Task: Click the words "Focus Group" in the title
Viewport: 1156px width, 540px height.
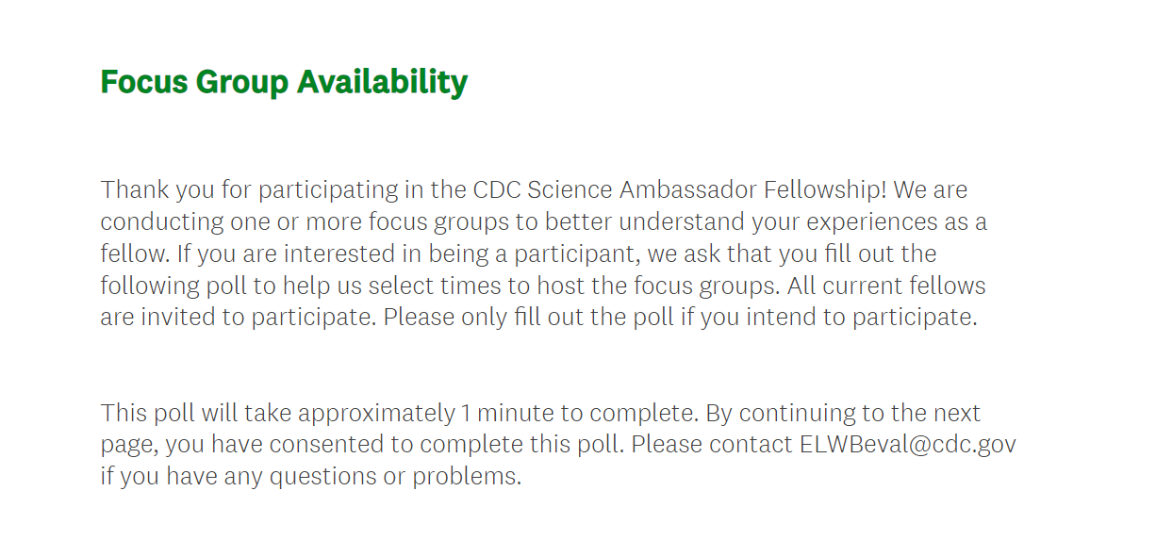Action: coord(194,82)
